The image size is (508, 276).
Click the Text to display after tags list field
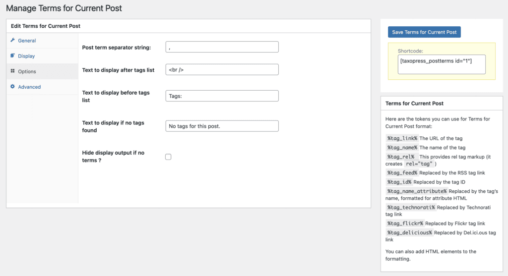222,69
